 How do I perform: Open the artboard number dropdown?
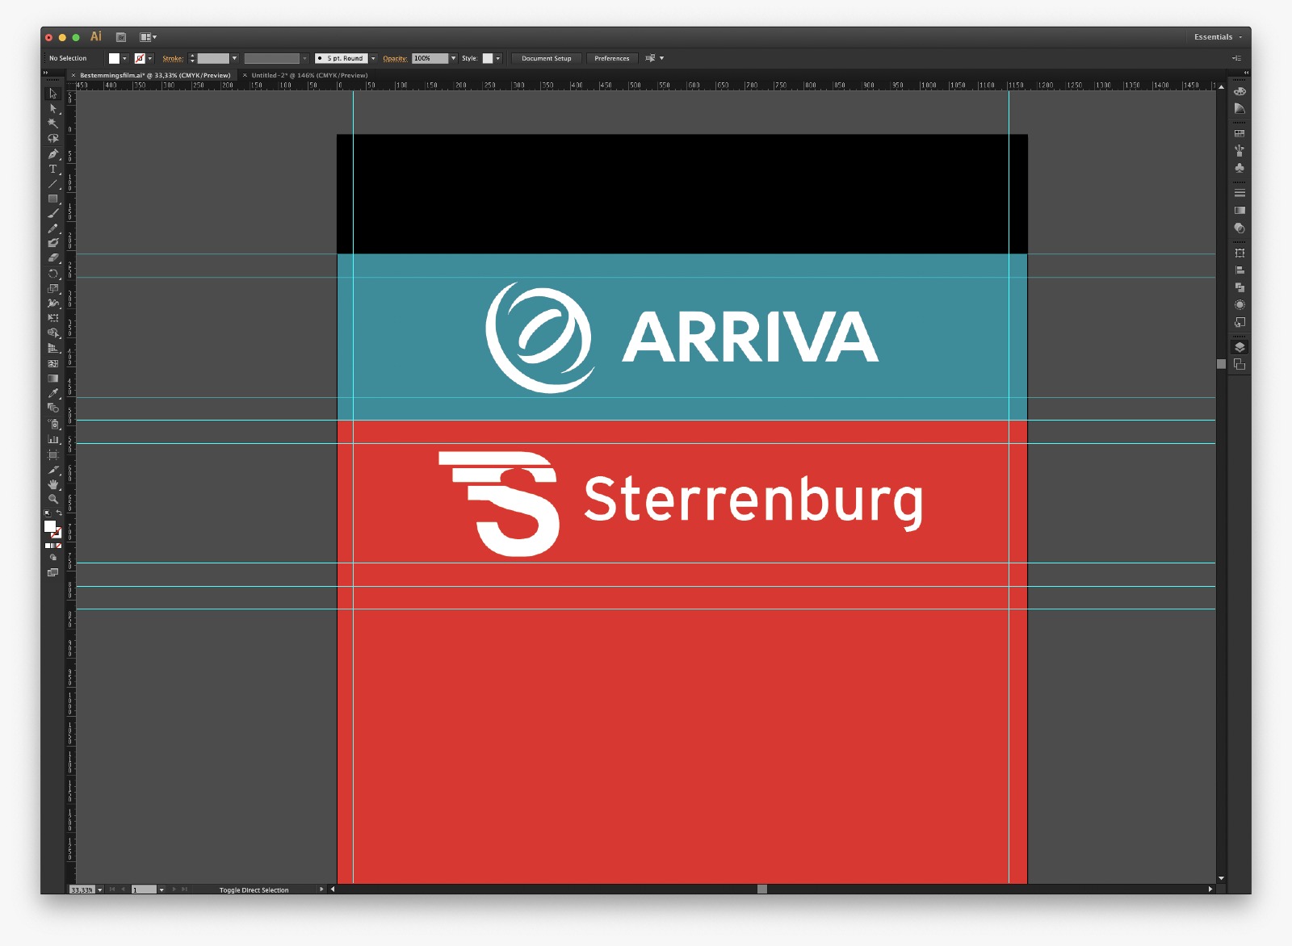click(161, 889)
